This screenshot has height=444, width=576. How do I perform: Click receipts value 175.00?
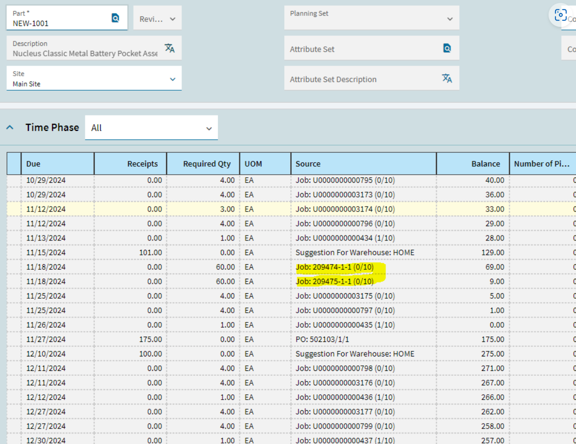(150, 339)
